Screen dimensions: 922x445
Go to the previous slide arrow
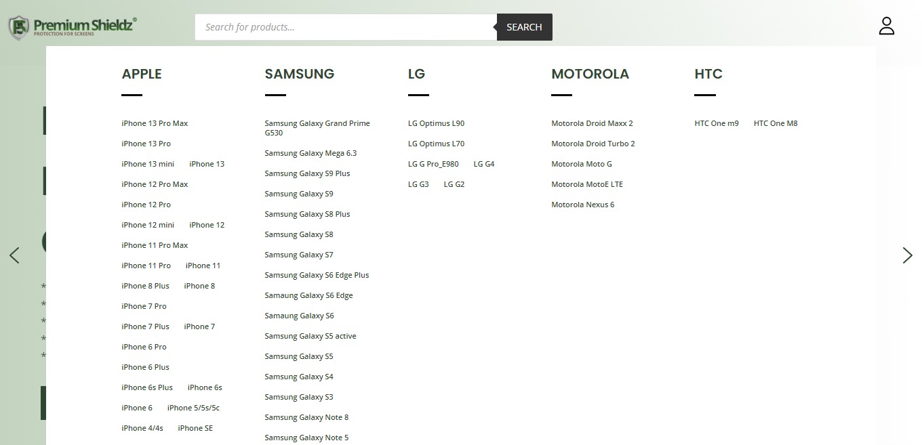[x=14, y=255]
